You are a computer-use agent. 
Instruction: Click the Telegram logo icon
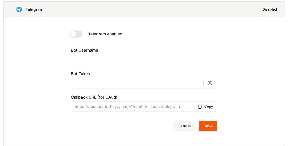(19, 9)
